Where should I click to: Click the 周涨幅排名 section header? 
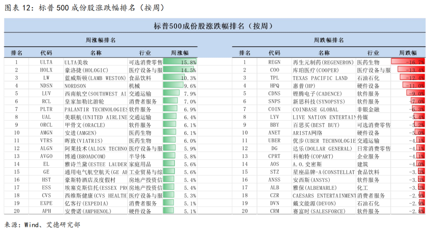(100, 40)
